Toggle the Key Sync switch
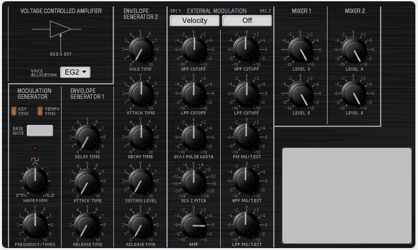Screen dimensions: 418x250 click(14, 111)
